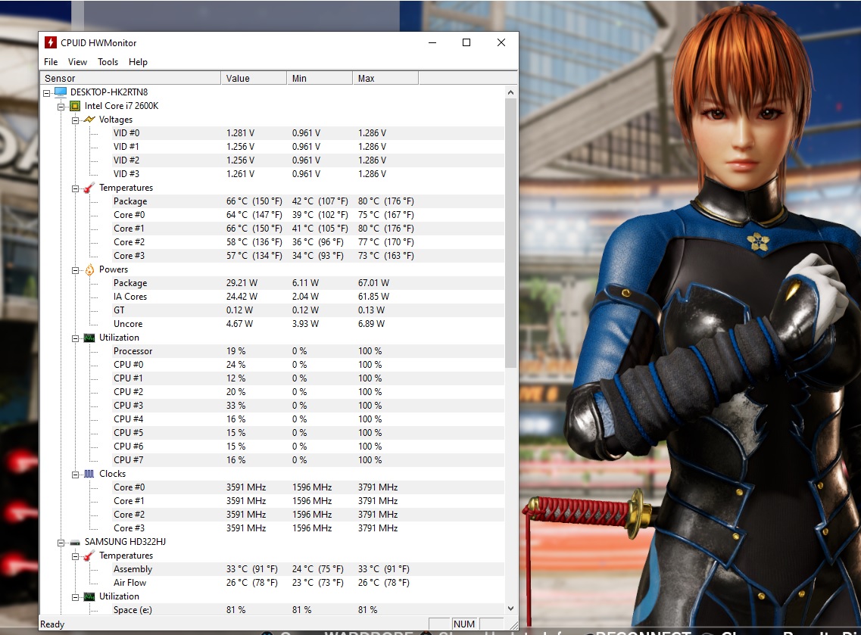This screenshot has height=635, width=861.
Task: Click the flame icon beside Powers
Action: point(89,269)
